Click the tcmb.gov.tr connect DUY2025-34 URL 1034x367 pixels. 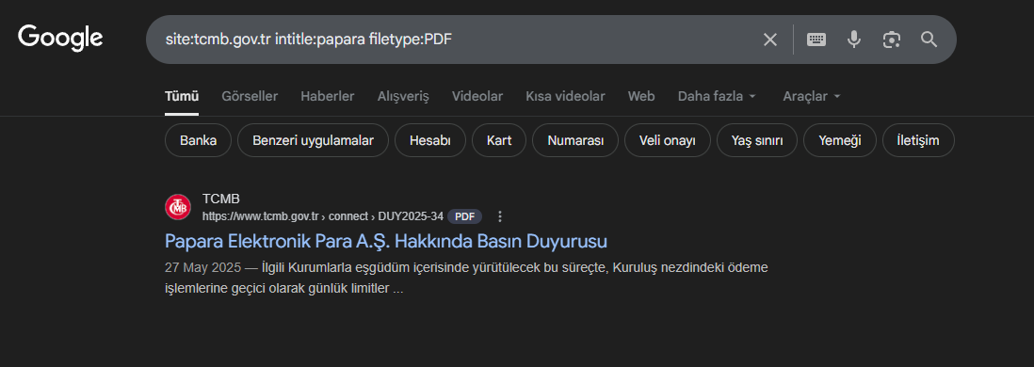point(322,216)
